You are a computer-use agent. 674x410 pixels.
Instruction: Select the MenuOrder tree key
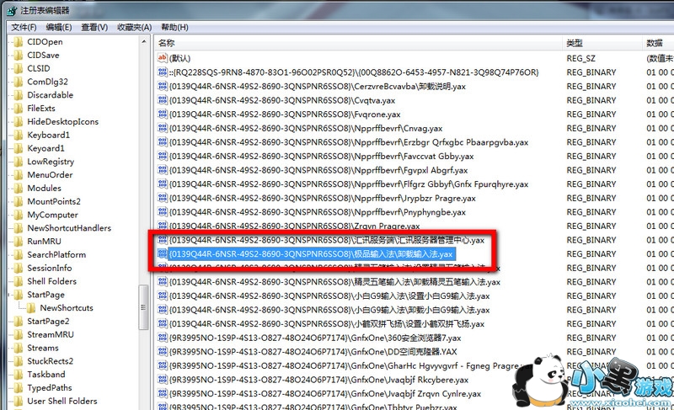click(x=50, y=175)
